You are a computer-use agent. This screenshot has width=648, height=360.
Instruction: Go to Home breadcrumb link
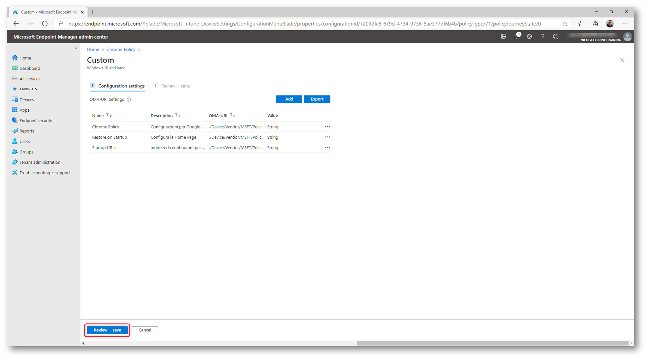tap(93, 49)
